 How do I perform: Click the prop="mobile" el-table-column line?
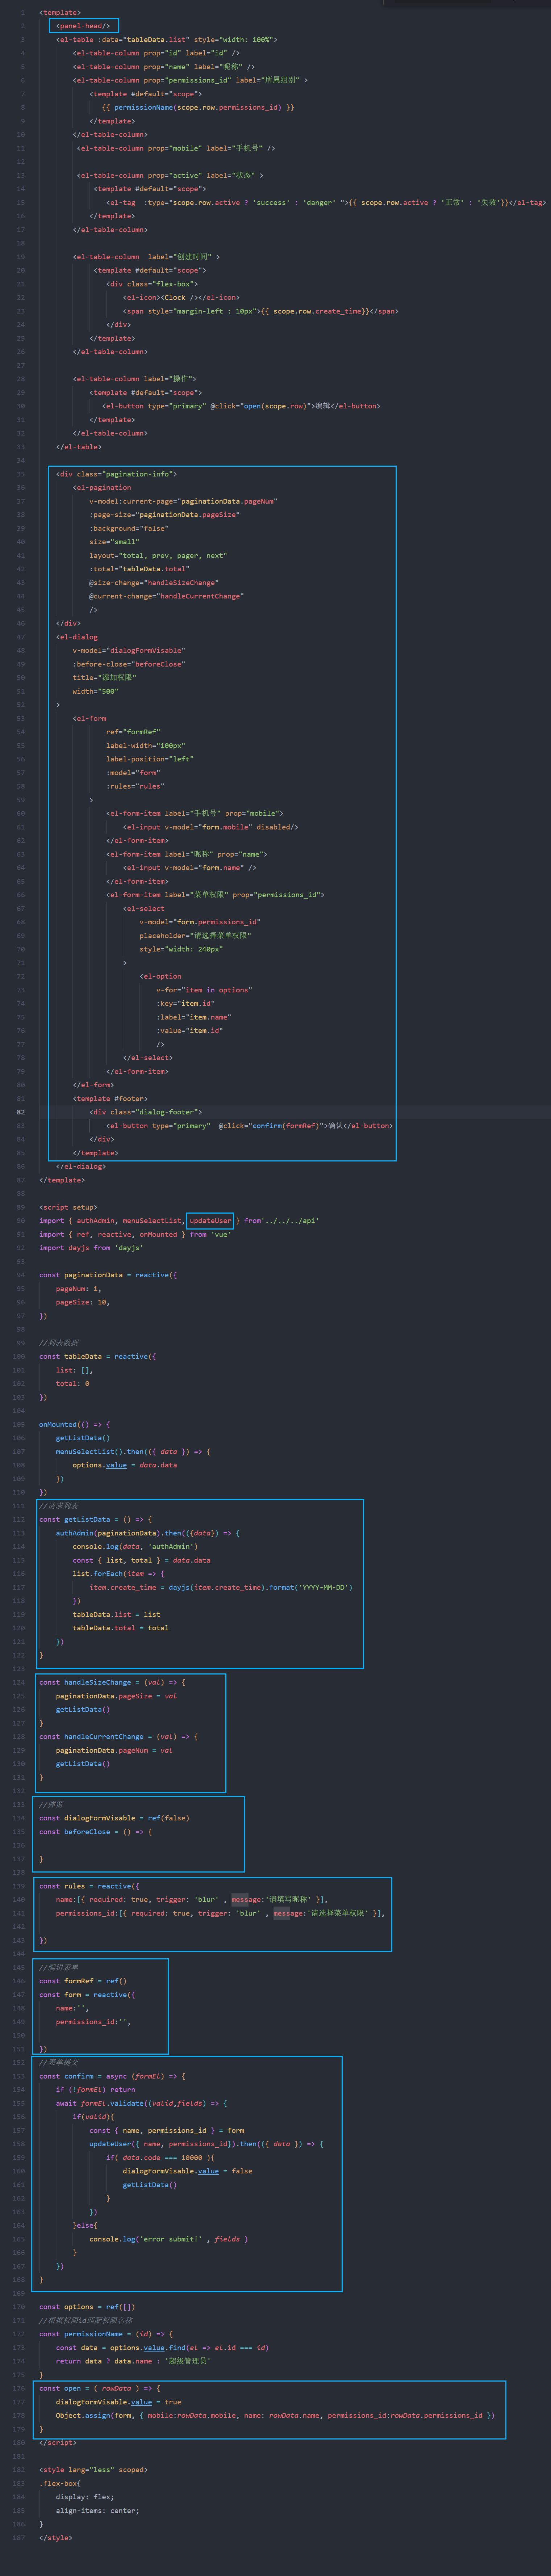176,148
